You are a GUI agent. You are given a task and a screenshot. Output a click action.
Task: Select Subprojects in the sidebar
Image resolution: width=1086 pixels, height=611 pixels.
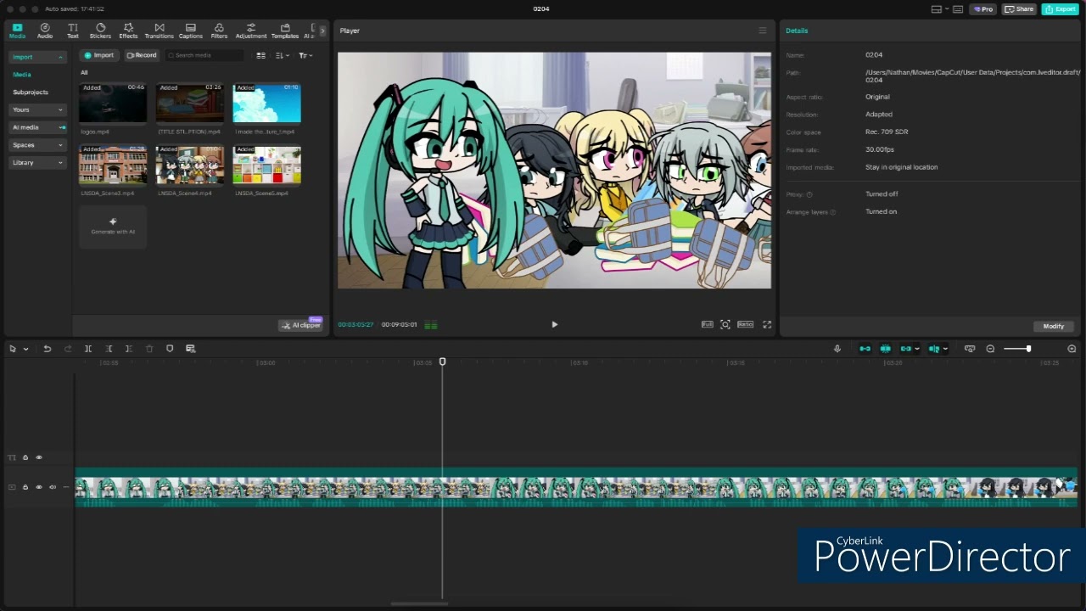(31, 92)
